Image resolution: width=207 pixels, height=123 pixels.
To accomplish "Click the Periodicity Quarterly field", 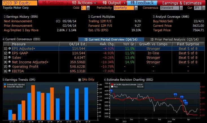I will [x=124, y=8].
